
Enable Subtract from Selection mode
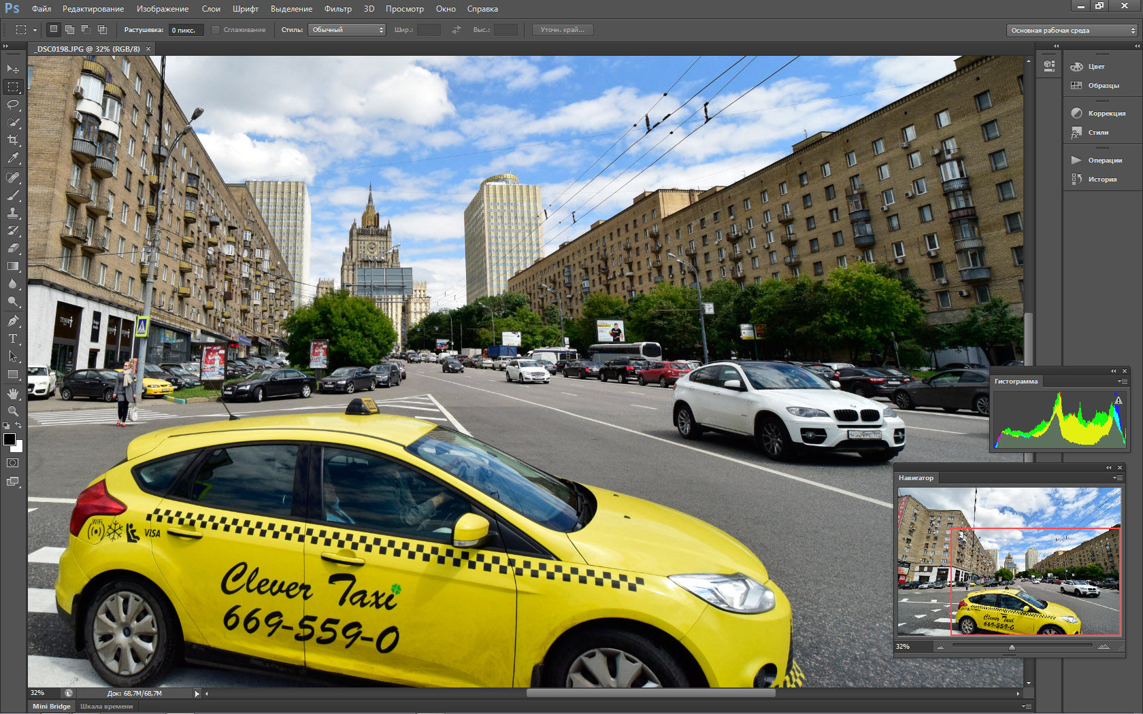(x=86, y=29)
